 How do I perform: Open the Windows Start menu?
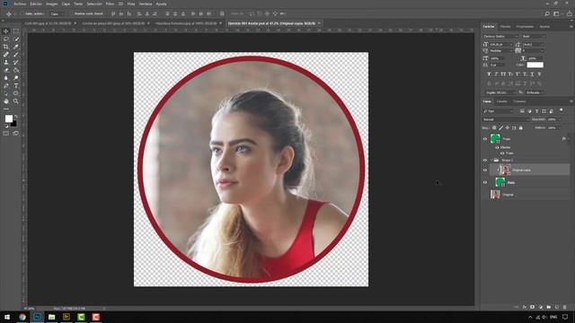[7, 317]
